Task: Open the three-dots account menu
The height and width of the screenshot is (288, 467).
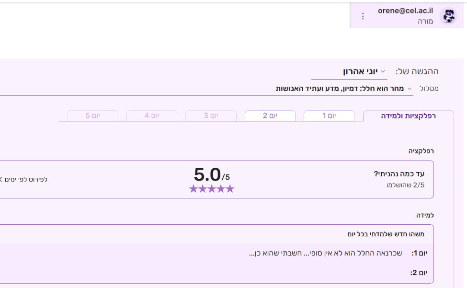Action: tap(363, 16)
